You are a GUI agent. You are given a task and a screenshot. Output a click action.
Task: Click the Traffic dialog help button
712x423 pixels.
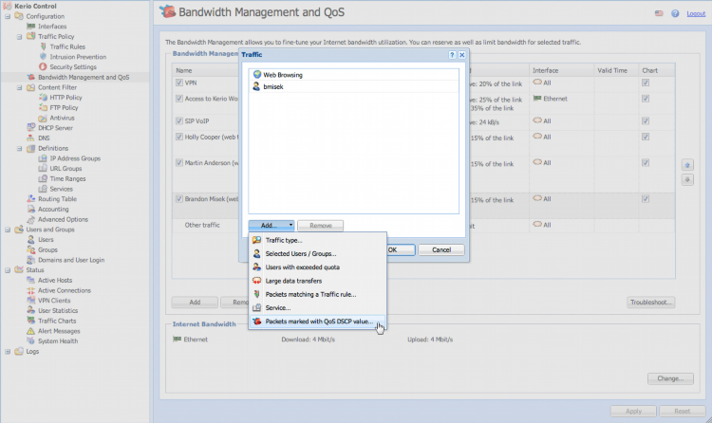point(452,54)
